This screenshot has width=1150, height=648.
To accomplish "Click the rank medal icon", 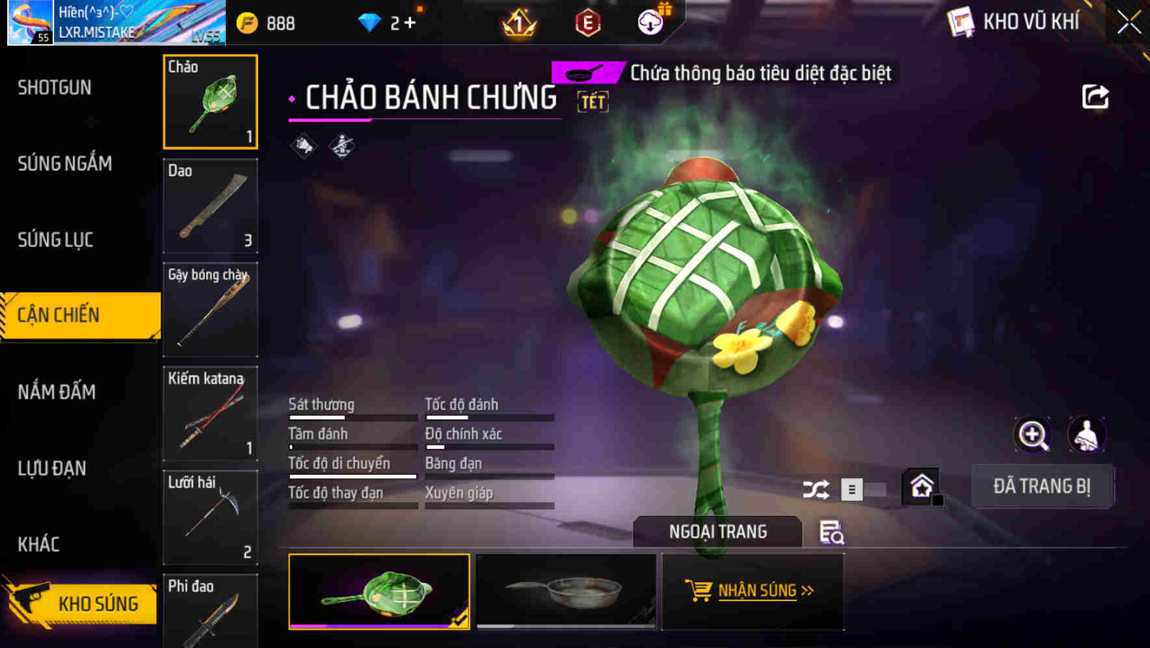I will pyautogui.click(x=519, y=23).
